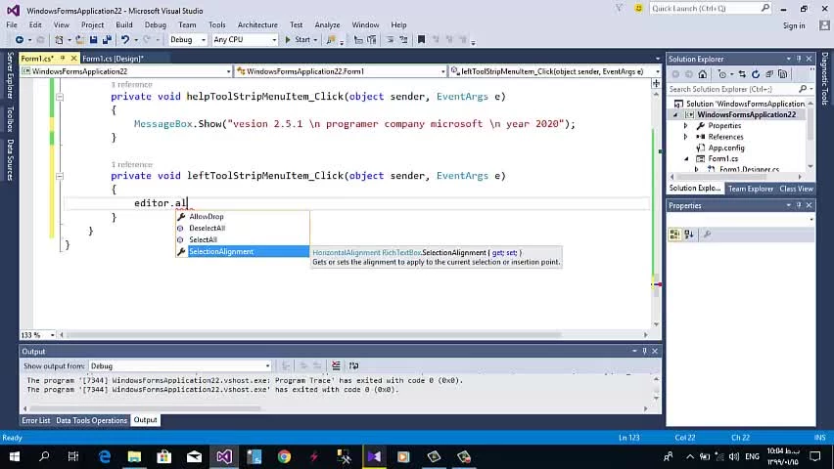The height and width of the screenshot is (469, 834).
Task: Open Microsoft Edge from the taskbar
Action: tap(105, 456)
